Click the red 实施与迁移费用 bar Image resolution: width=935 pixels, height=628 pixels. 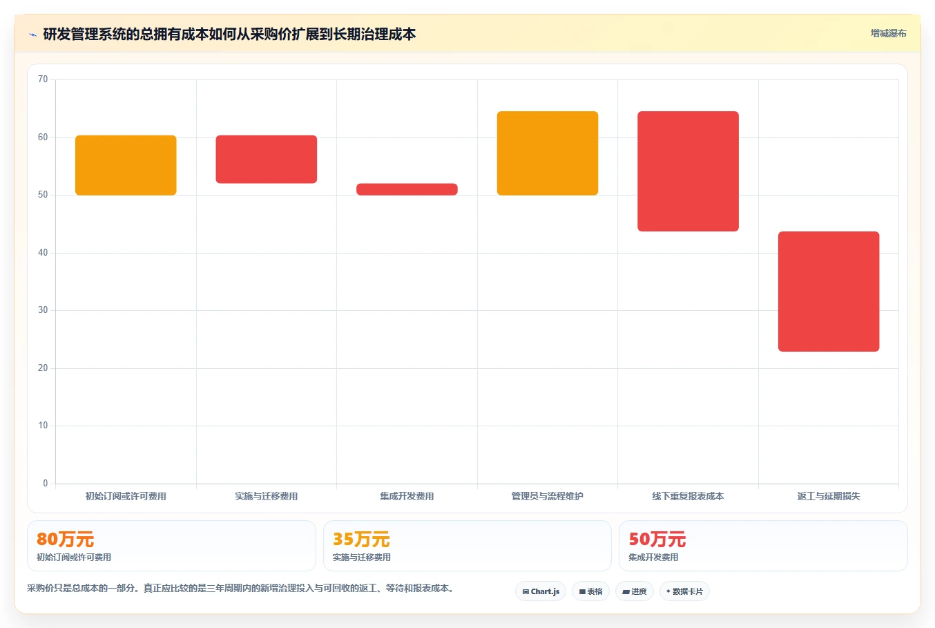267,159
